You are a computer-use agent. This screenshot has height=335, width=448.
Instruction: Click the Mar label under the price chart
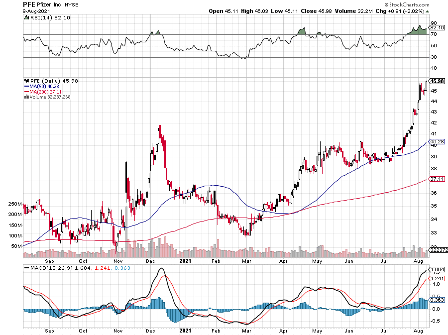(x=246, y=261)
